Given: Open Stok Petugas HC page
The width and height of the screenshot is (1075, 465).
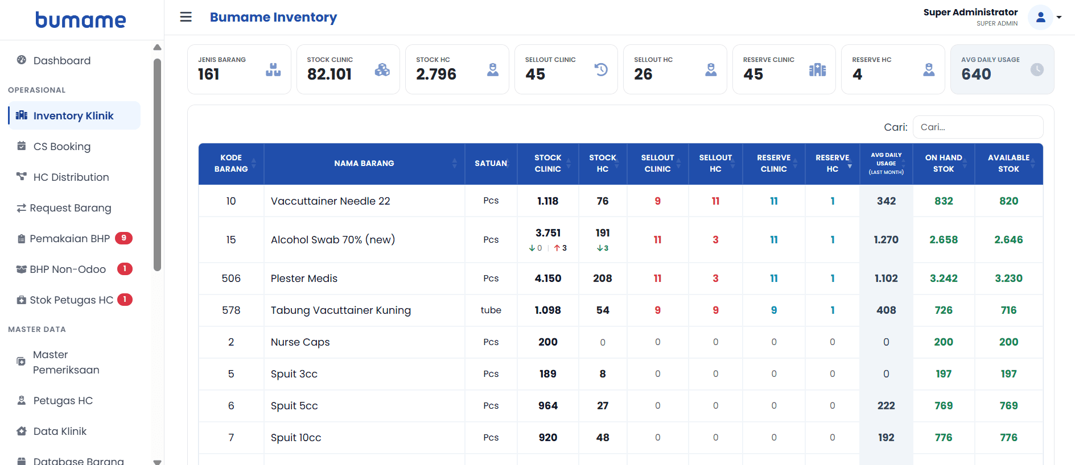Looking at the screenshot, I should click(74, 300).
